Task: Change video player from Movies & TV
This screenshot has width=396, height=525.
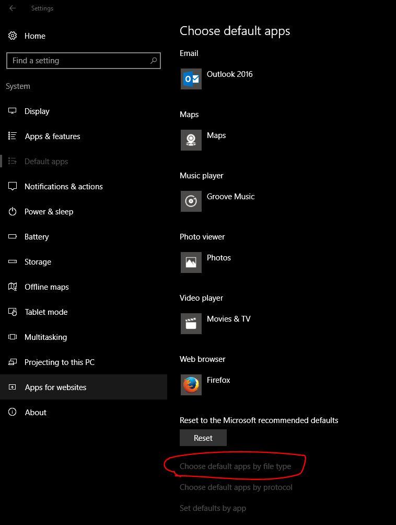Action: pos(228,319)
